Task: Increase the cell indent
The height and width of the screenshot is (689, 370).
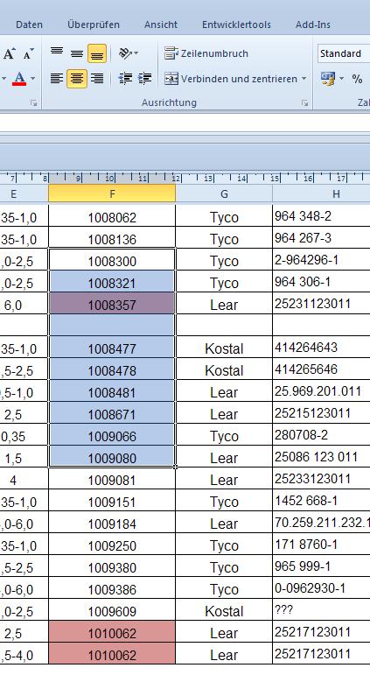Action: tap(144, 79)
